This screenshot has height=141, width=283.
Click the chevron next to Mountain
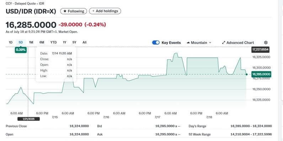click(x=210, y=43)
